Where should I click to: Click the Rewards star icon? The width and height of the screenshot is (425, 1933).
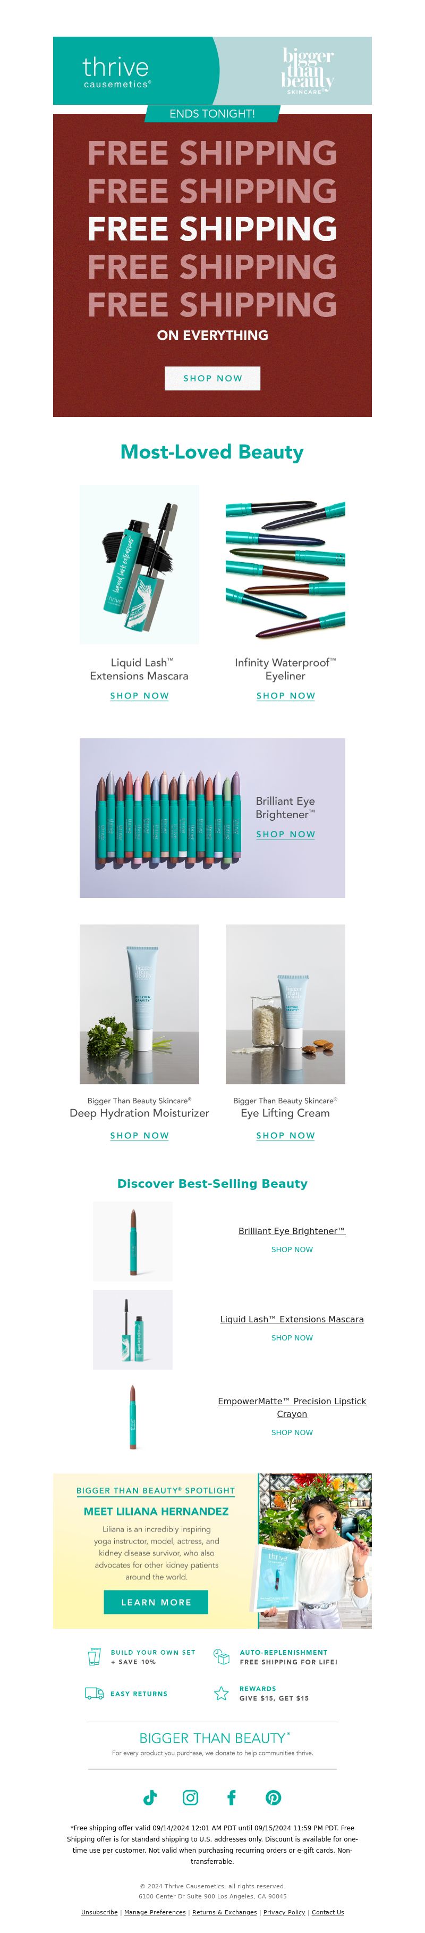coord(221,1693)
